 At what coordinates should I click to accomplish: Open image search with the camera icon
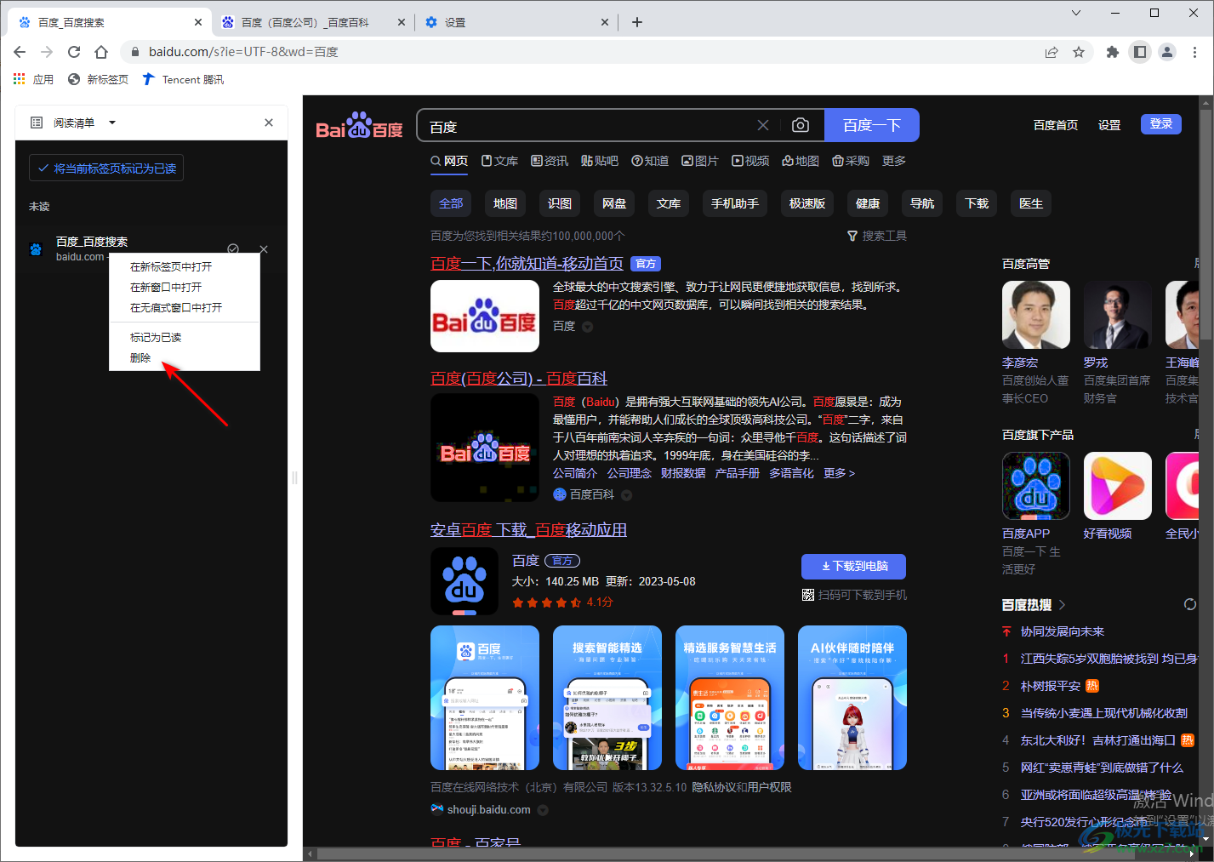point(801,125)
